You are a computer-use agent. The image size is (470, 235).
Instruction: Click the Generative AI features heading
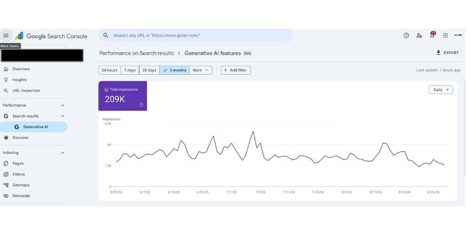212,53
